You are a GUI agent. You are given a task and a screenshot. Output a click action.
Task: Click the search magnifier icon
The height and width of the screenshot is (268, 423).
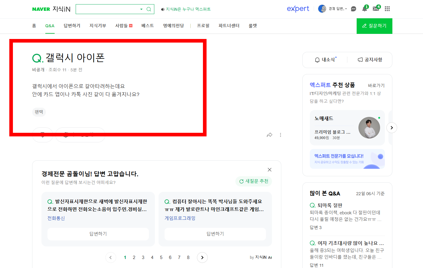[149, 9]
